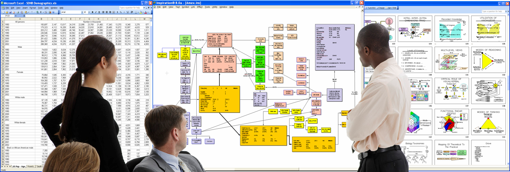Click first-sheet navigation arrow in Excel

2,167
